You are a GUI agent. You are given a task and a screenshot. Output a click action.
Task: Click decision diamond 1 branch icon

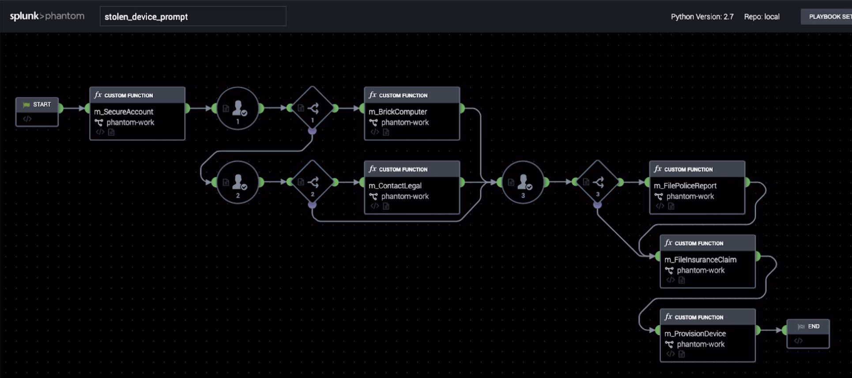pyautogui.click(x=313, y=108)
